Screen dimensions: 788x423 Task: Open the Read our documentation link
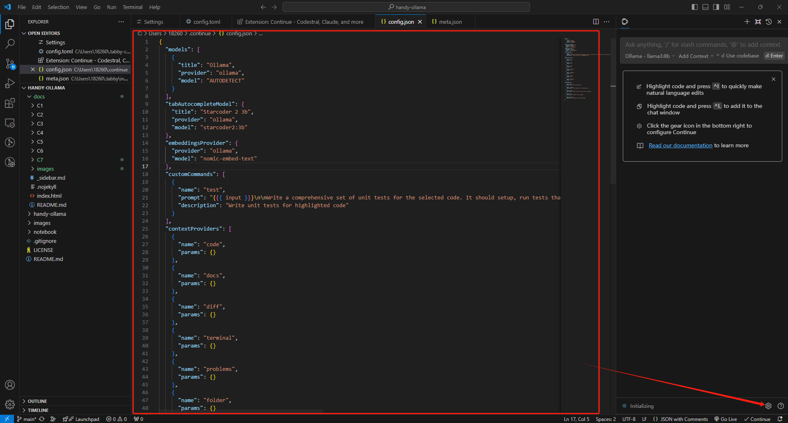[680, 145]
